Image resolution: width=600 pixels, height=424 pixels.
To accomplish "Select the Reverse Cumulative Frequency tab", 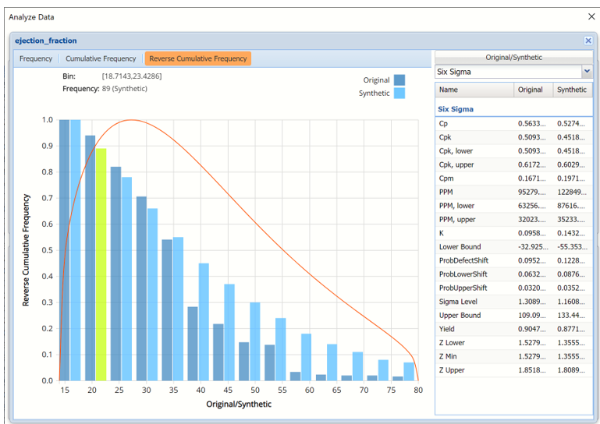I will click(x=197, y=58).
